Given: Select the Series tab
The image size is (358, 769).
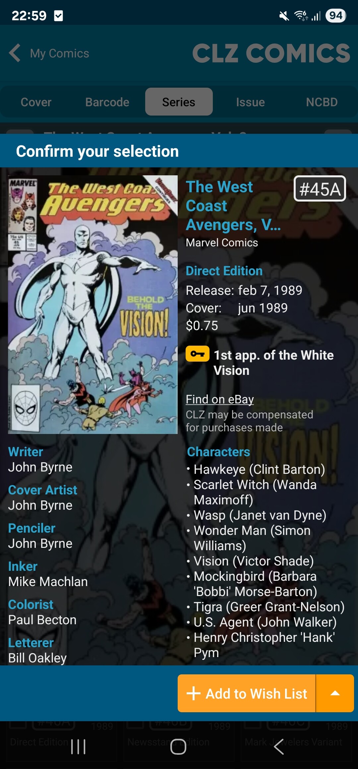Looking at the screenshot, I should point(179,102).
